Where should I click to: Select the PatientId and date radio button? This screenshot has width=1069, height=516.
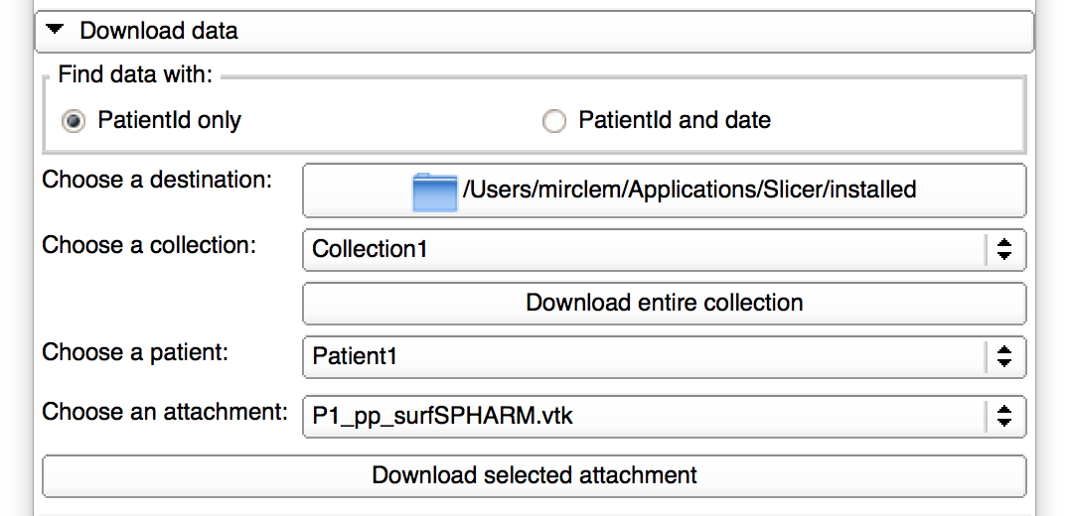click(554, 121)
